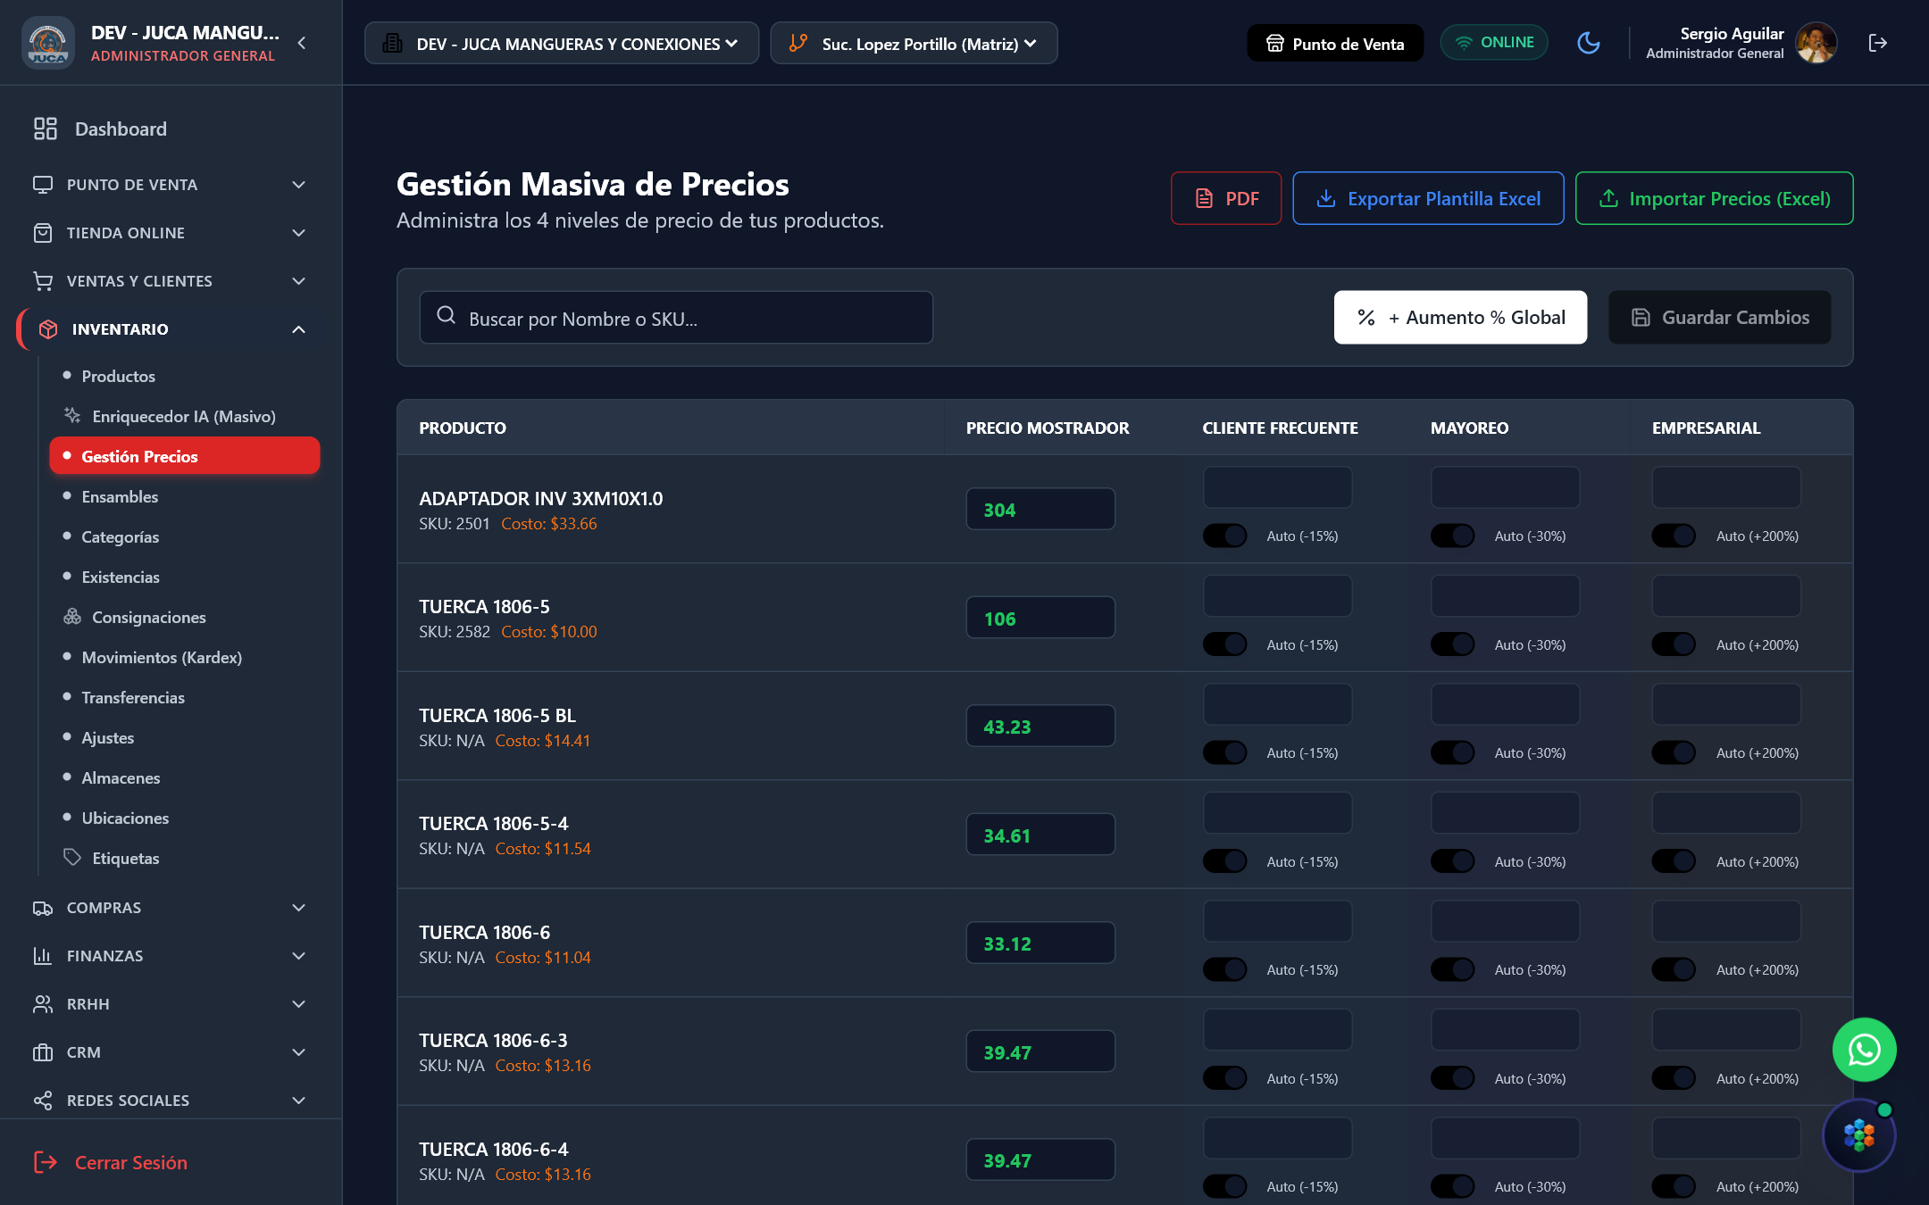Click the ONLINE wifi status badge
The width and height of the screenshot is (1929, 1205).
(x=1494, y=43)
